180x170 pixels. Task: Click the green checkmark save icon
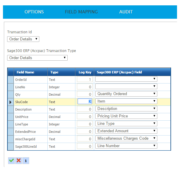(x=11, y=160)
